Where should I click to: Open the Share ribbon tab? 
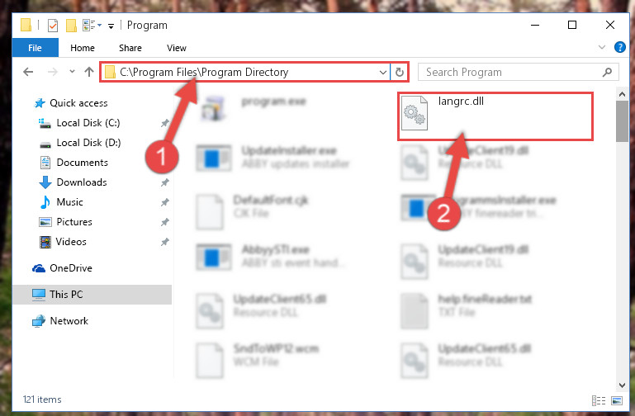coord(130,48)
